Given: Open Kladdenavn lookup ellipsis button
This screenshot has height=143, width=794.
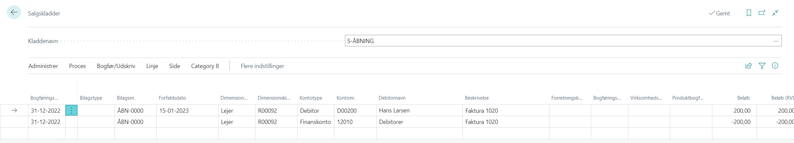Looking at the screenshot, I should [x=776, y=41].
